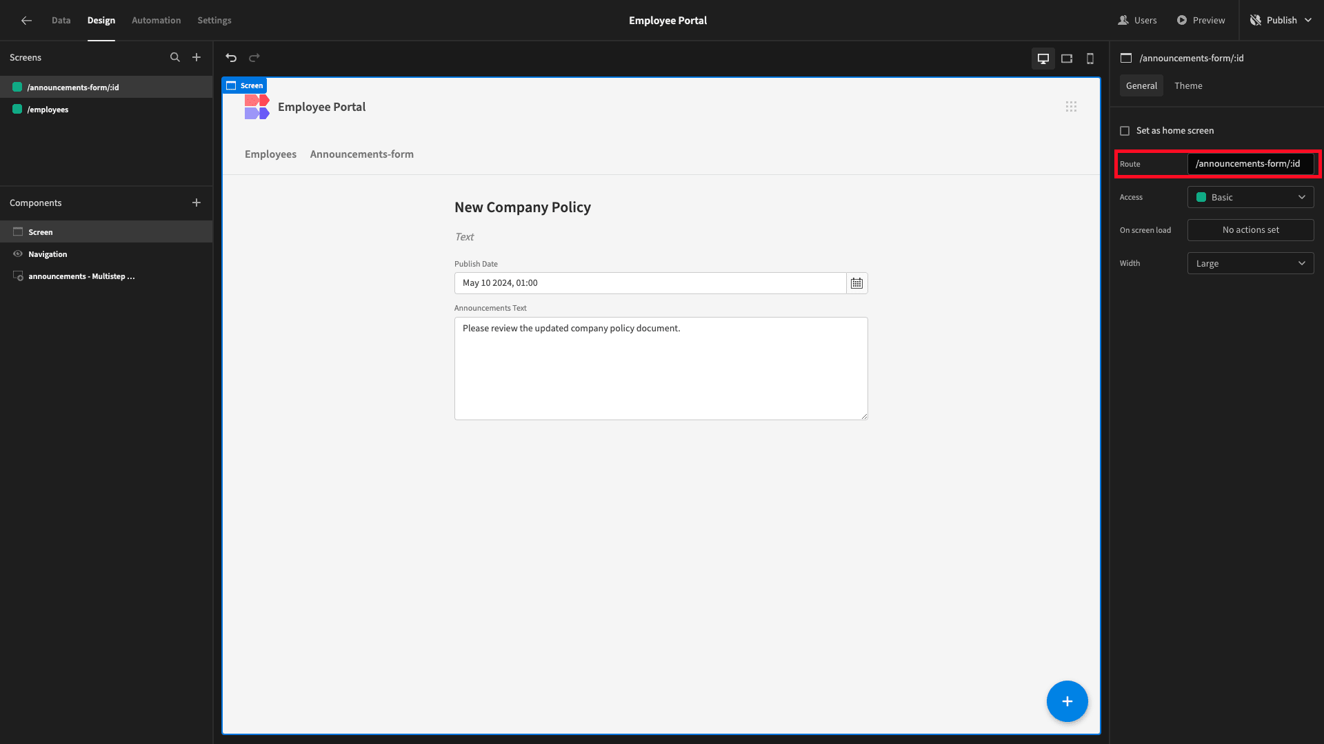
Task: Undo the last change
Action: [231, 58]
